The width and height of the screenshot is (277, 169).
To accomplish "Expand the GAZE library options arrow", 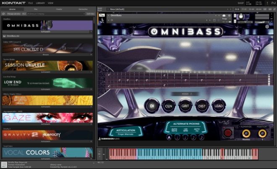I will (91, 124).
